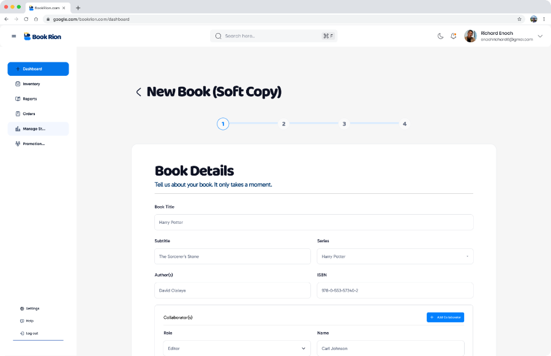
Task: Bookmark page with the star icon
Action: pyautogui.click(x=519, y=19)
